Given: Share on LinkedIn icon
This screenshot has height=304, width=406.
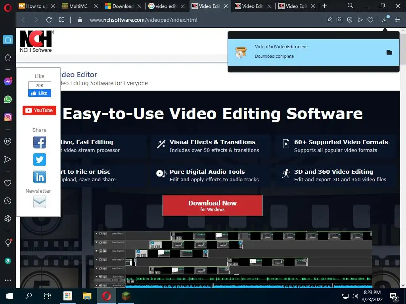Looking at the screenshot, I should (40, 177).
